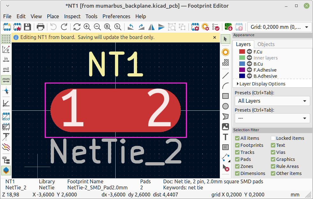Select the Add Pad tool

(225, 52)
